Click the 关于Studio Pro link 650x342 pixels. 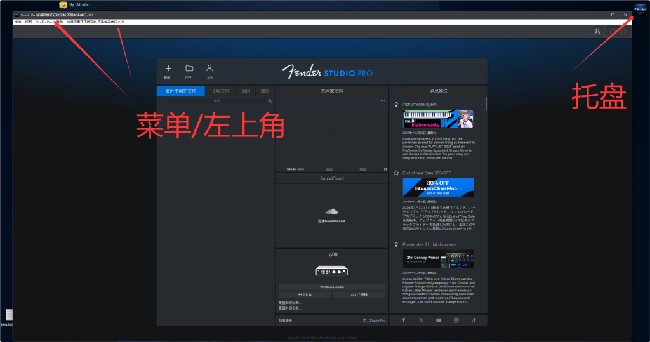(374, 320)
